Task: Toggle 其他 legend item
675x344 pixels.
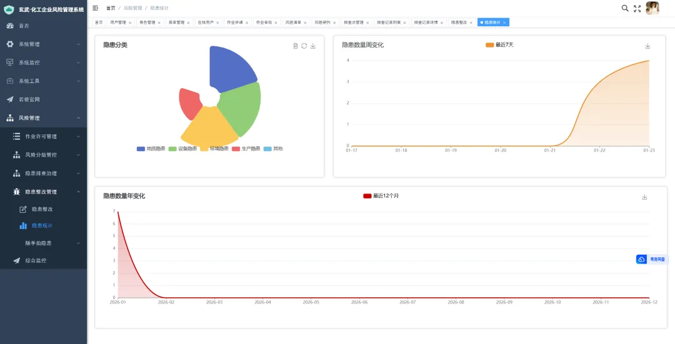Action: pyautogui.click(x=273, y=149)
